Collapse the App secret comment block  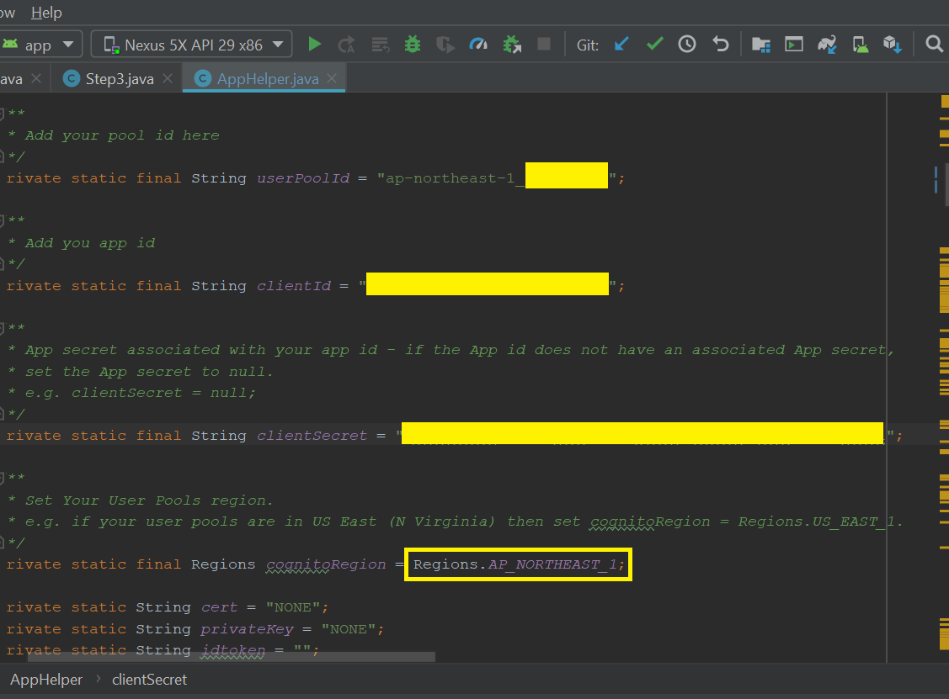[2, 328]
